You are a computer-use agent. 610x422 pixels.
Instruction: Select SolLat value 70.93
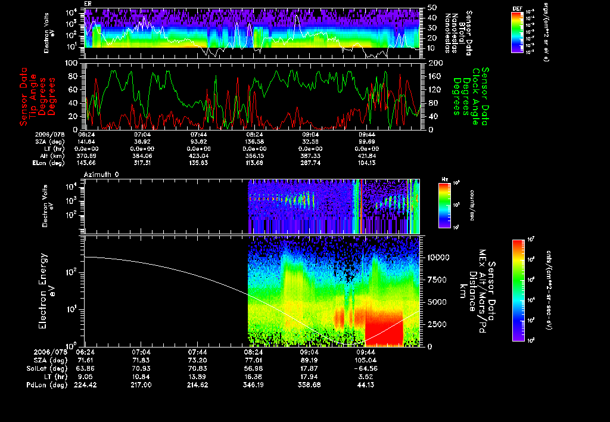coord(142,368)
